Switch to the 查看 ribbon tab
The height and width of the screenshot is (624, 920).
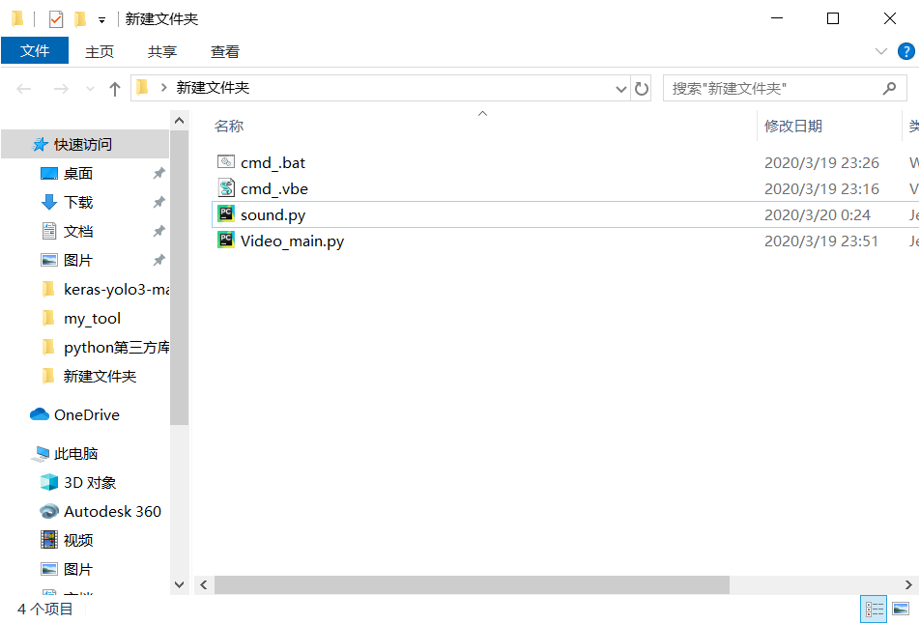[x=225, y=51]
